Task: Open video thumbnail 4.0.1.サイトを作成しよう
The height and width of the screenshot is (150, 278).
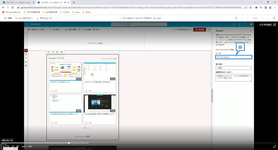Action: pos(66,71)
